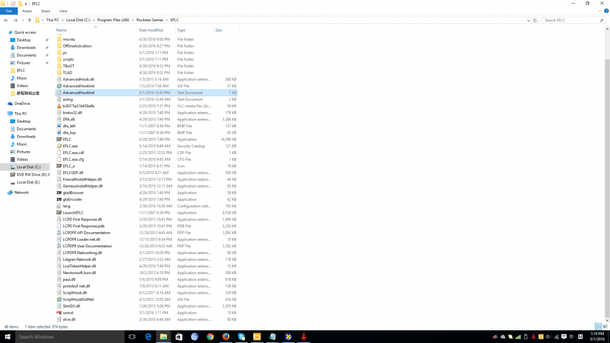Launch Firefox from the taskbar
The height and width of the screenshot is (343, 610).
coord(226,337)
